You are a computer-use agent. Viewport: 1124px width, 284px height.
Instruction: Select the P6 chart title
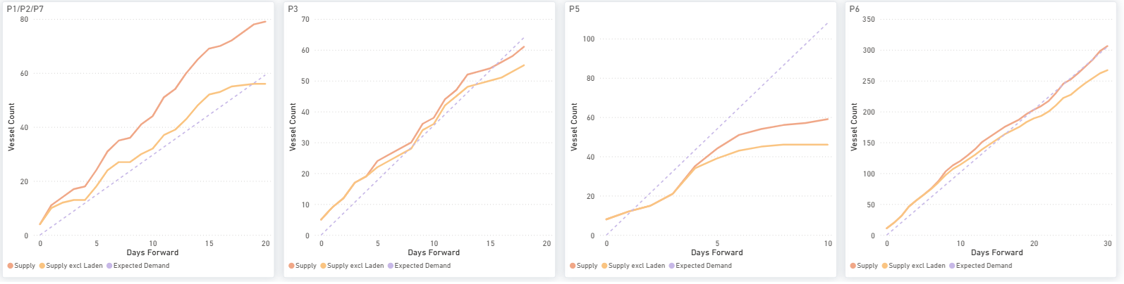[855, 9]
